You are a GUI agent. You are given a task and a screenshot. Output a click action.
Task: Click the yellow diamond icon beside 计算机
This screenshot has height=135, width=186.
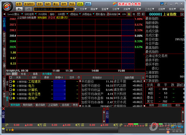(x=14, y=90)
